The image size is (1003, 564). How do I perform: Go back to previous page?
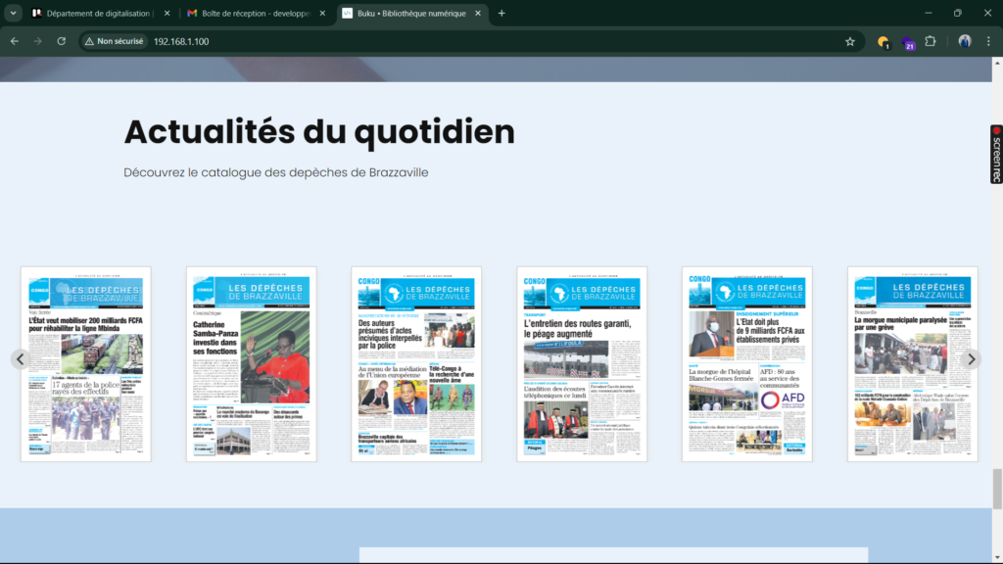coord(14,41)
